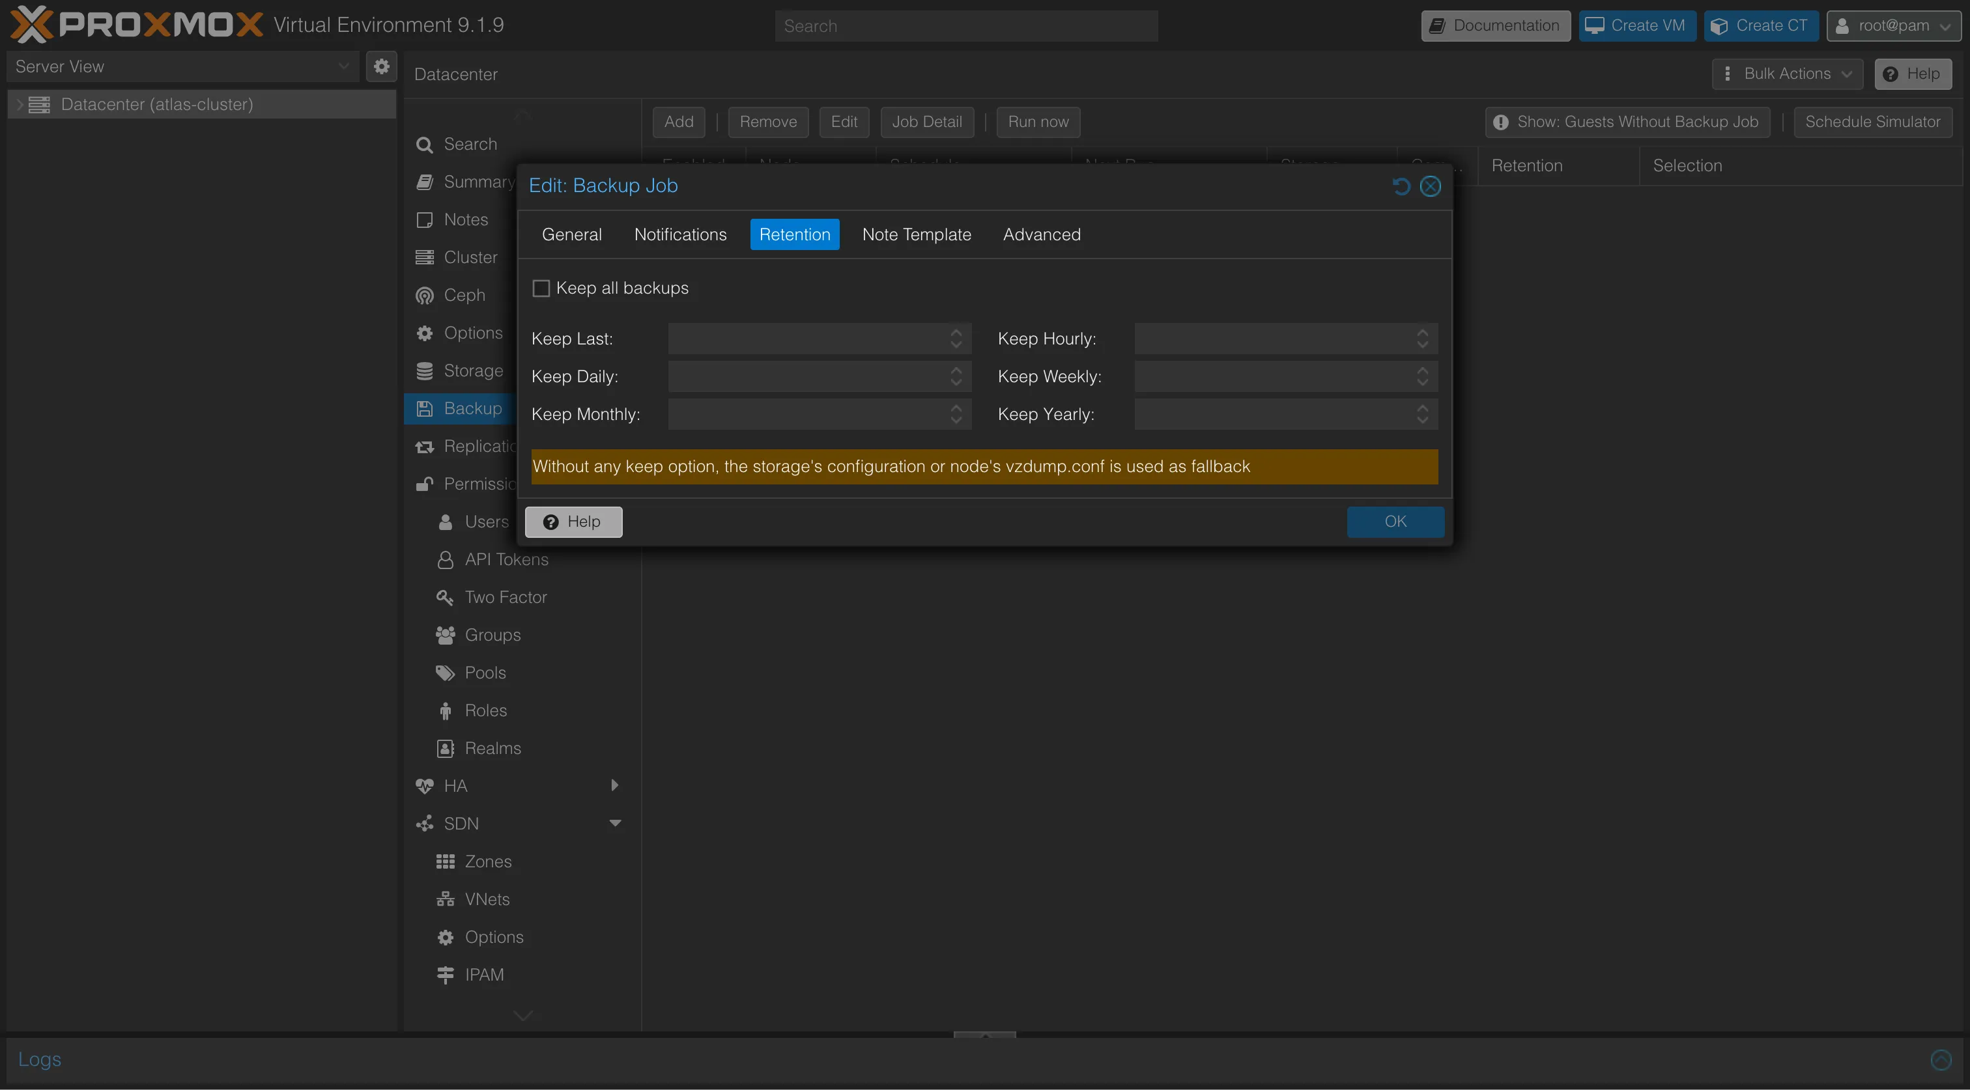Viewport: 1970px width, 1090px height.
Task: Open the Note Template tab
Action: pos(916,234)
